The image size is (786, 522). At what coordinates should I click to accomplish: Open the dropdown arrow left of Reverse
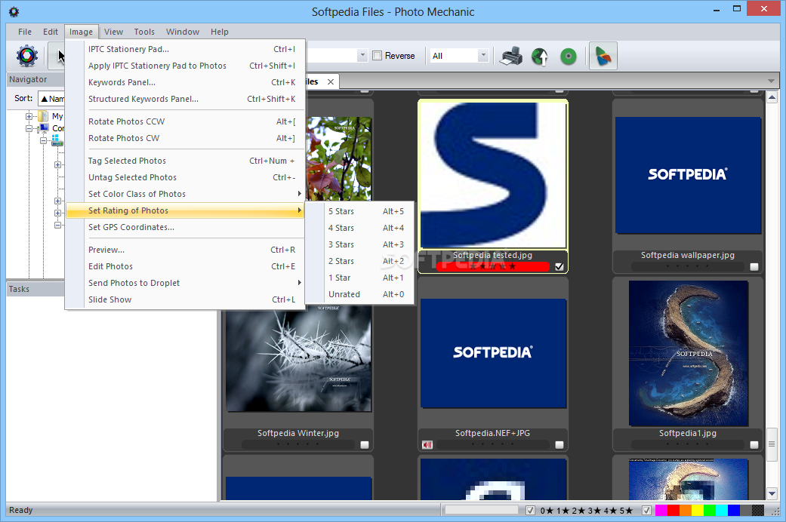click(x=363, y=56)
